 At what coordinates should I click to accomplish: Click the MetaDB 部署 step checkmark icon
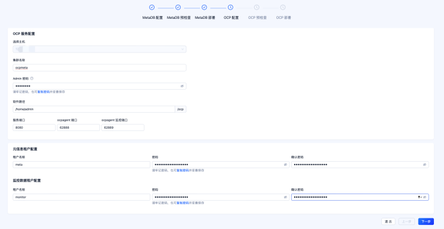(x=204, y=7)
